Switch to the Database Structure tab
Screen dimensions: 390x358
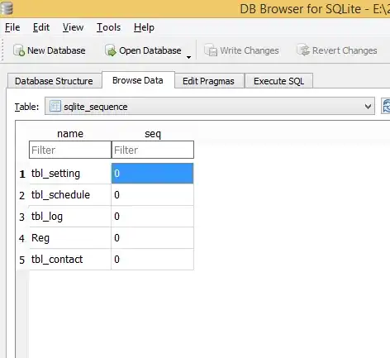(54, 81)
